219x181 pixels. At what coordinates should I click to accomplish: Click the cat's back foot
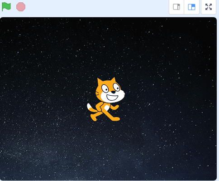click(94, 117)
